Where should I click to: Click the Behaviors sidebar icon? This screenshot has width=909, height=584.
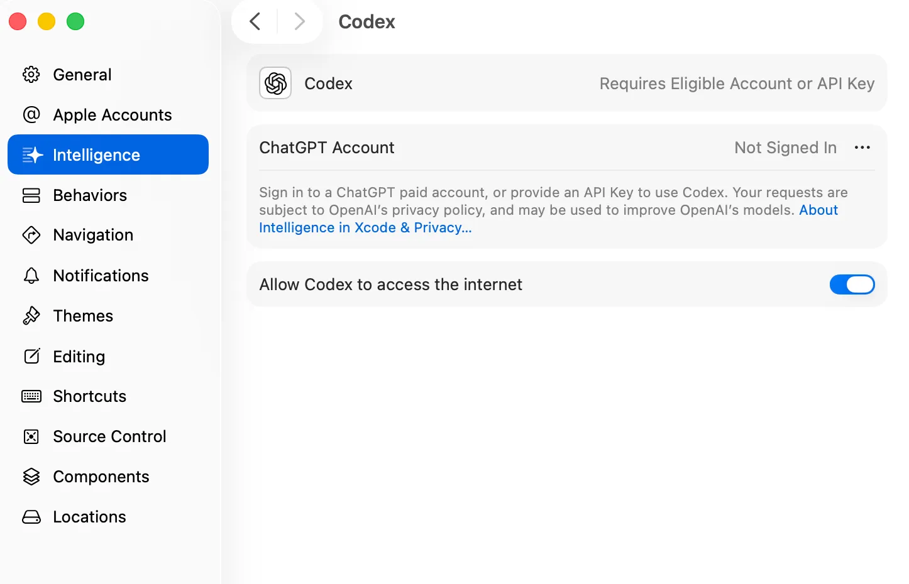(31, 195)
